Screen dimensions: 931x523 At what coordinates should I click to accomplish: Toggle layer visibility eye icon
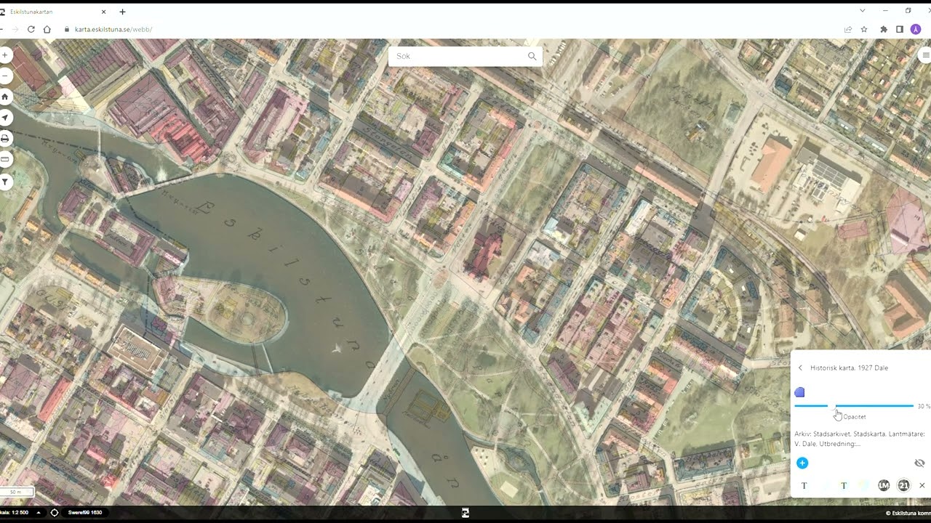pos(919,463)
